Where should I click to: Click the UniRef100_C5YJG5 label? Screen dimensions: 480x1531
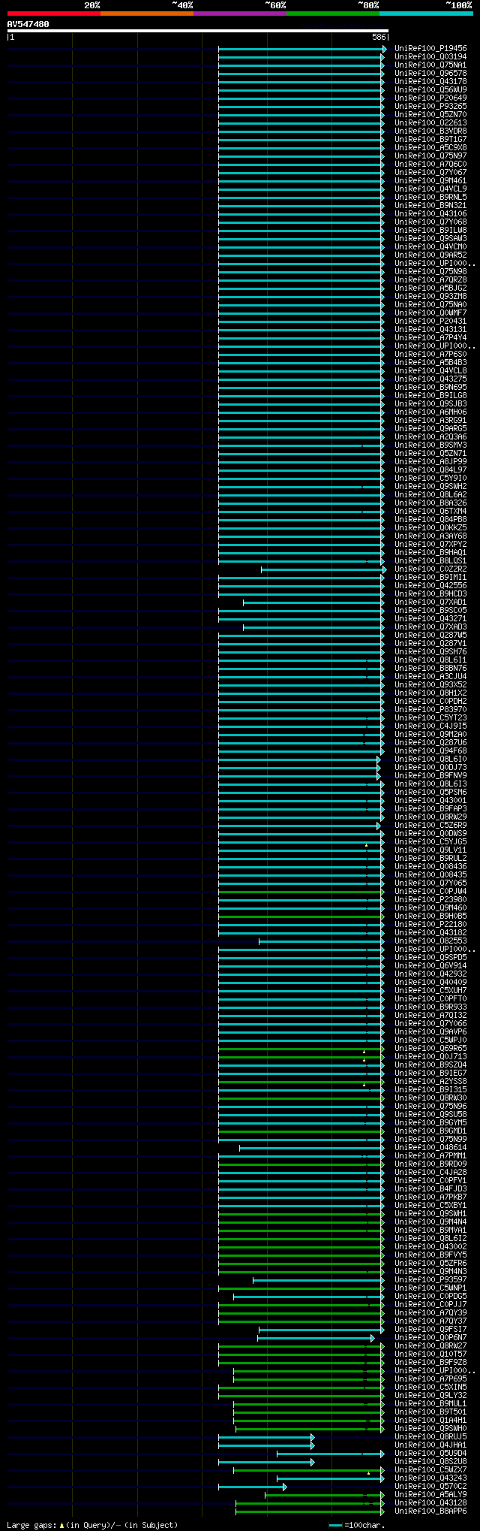[430, 842]
